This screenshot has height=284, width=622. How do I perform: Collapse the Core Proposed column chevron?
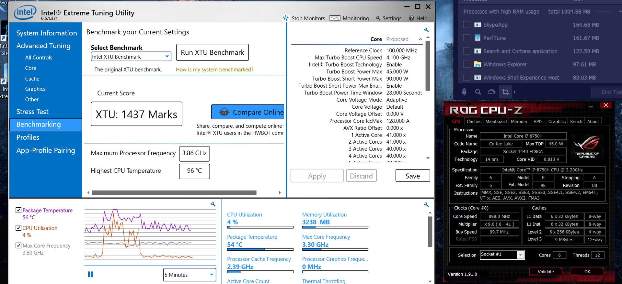[420, 39]
